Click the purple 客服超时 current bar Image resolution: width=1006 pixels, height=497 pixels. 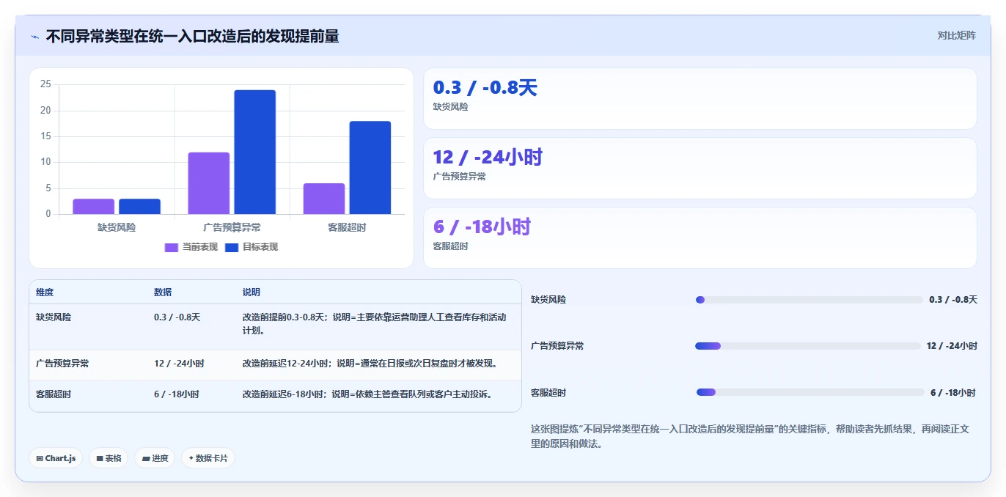[324, 199]
